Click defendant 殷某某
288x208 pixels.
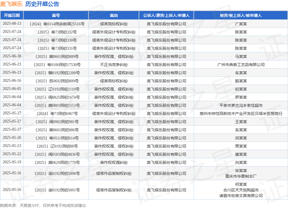241,81
